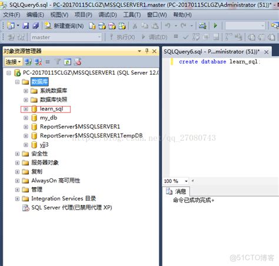Open the 文件(F) menu
Screen dimensions: 279x266
click(12, 15)
